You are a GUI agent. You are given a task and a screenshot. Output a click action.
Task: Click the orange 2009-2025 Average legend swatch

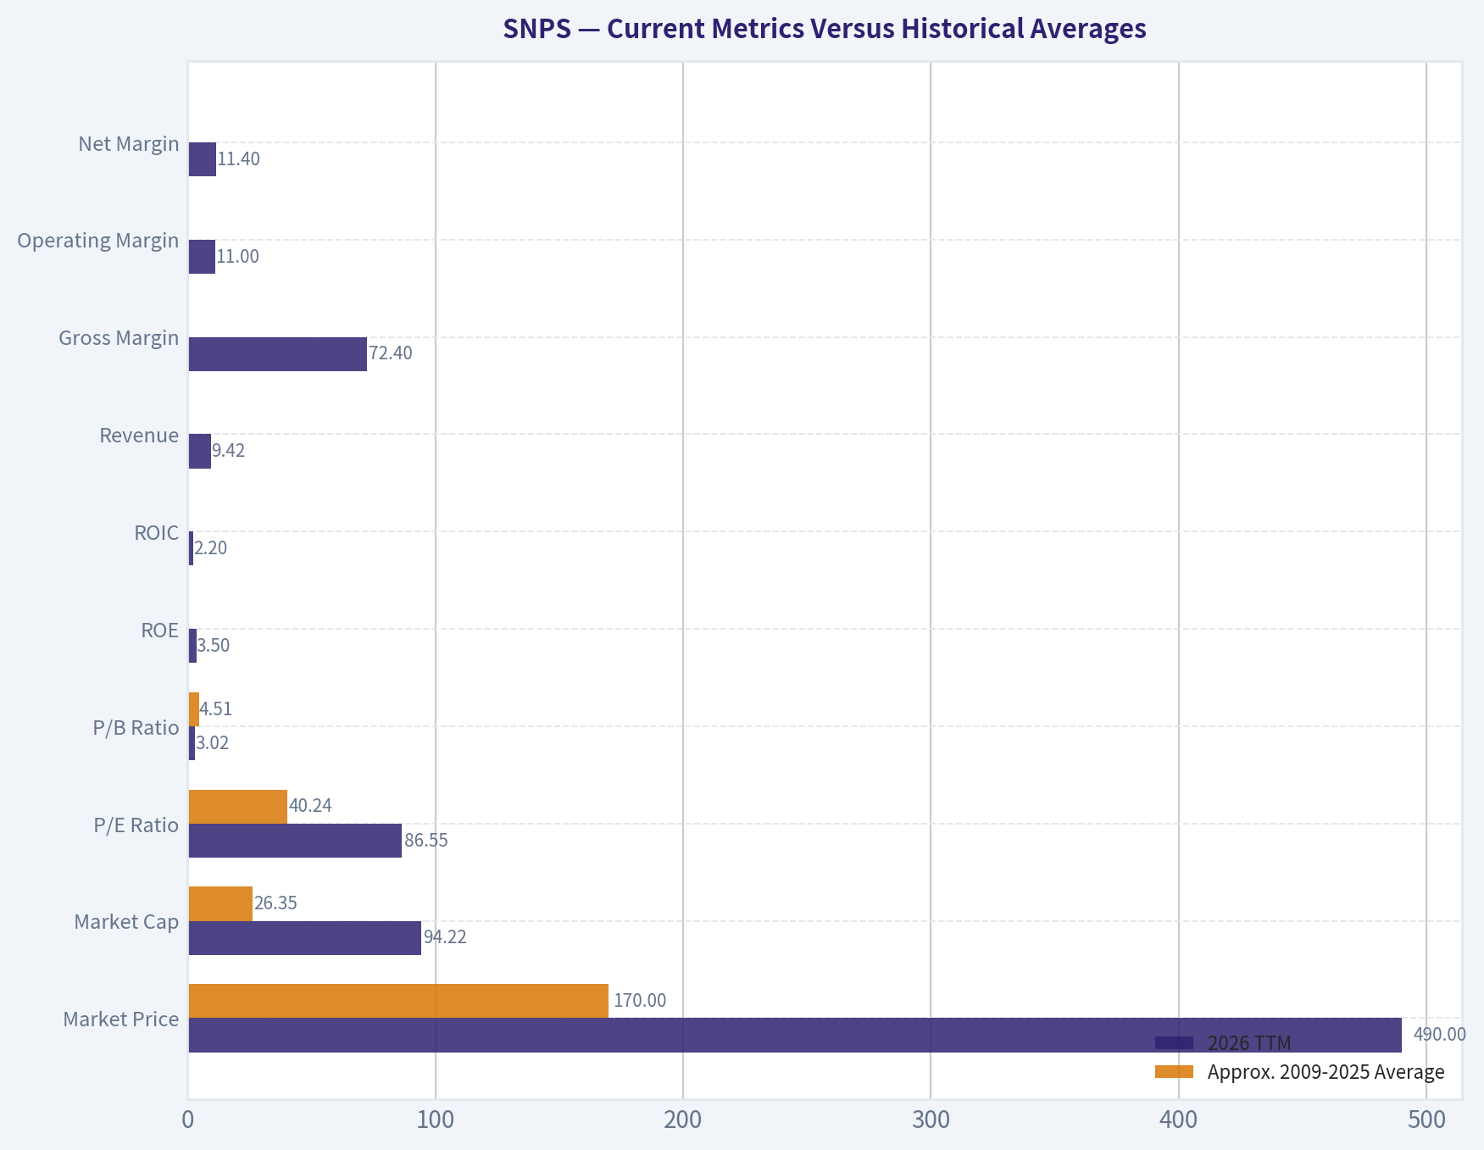(1174, 1072)
